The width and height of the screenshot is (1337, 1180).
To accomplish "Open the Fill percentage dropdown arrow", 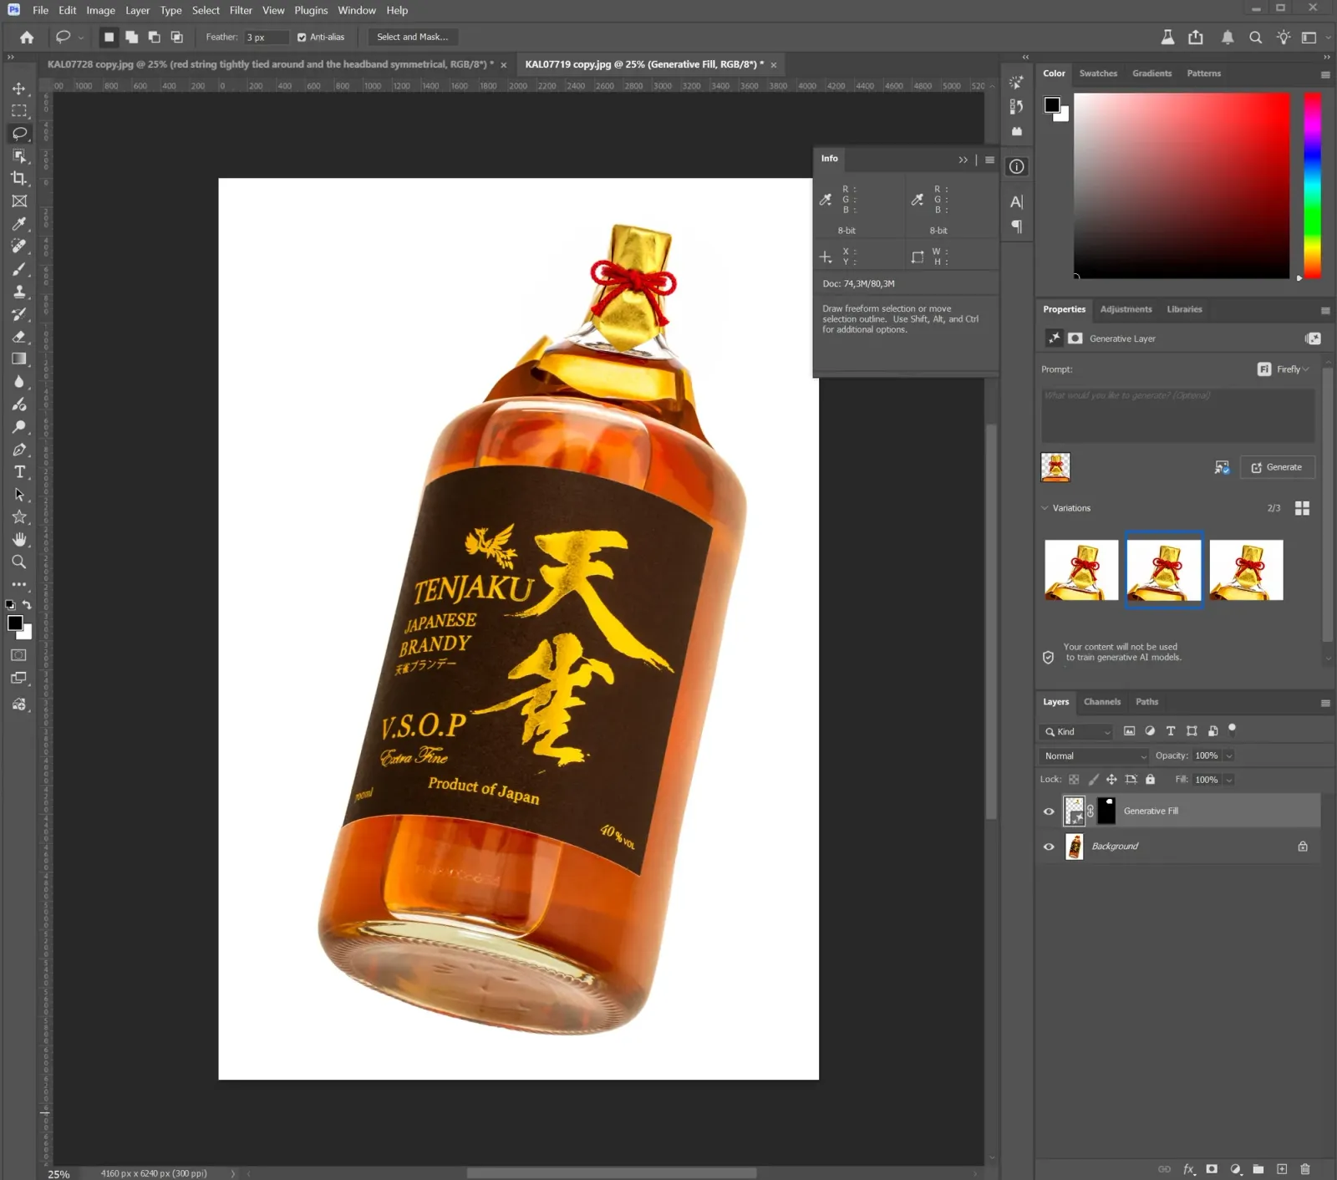I will tap(1228, 780).
